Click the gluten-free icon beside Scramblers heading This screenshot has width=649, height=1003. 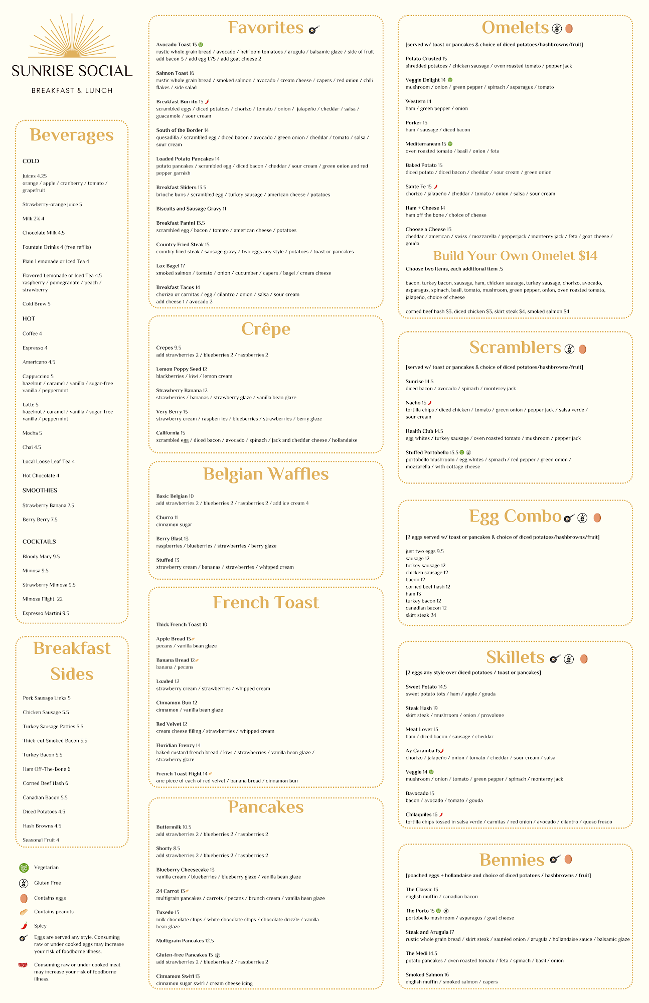pyautogui.click(x=569, y=349)
